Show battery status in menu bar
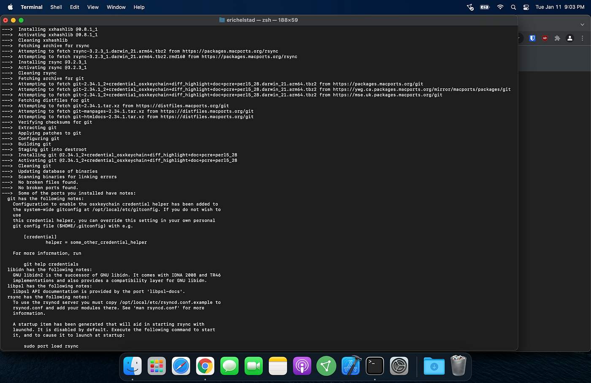This screenshot has width=591, height=383. coord(485,7)
